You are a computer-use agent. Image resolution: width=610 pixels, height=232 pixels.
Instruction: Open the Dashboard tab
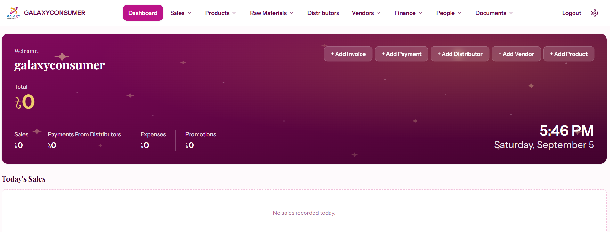143,13
